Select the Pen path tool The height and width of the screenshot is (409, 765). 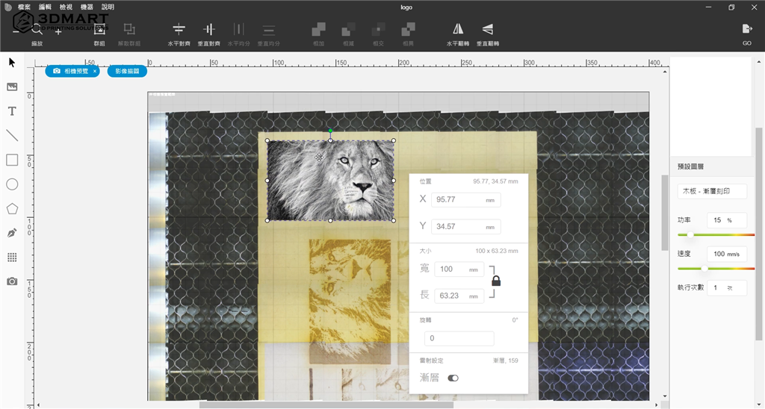pyautogui.click(x=12, y=233)
